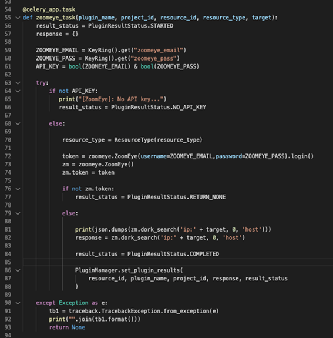Screen dimensions: 333x338
Task: Collapse the zoomeye_task function fold arrow
Action: click(x=18, y=18)
